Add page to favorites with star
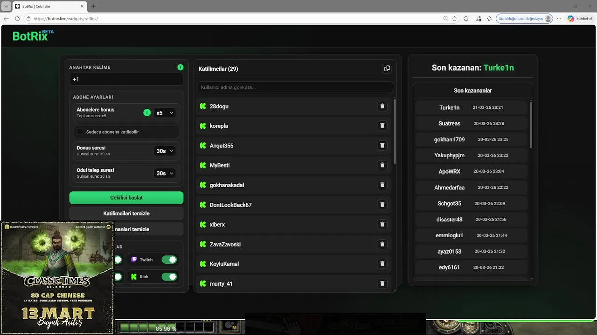597x335 pixels. [x=455, y=19]
